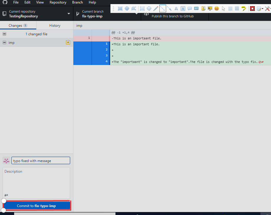Select the ellipse outline drawing tool
Image resolution: width=271 pixels, height=215 pixels.
click(149, 9)
